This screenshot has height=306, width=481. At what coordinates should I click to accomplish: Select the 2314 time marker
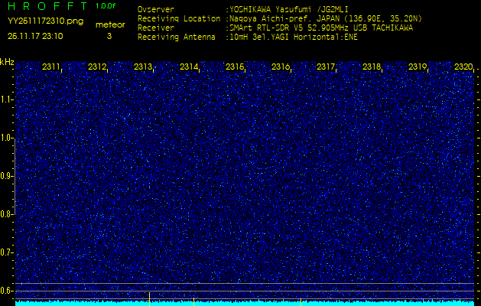pyautogui.click(x=189, y=67)
